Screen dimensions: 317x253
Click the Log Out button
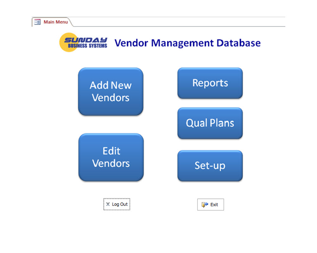click(117, 204)
